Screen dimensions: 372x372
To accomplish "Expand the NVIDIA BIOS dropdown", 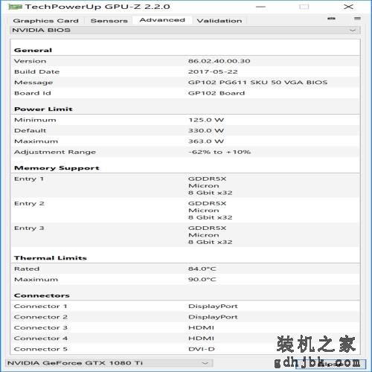I will point(185,31).
